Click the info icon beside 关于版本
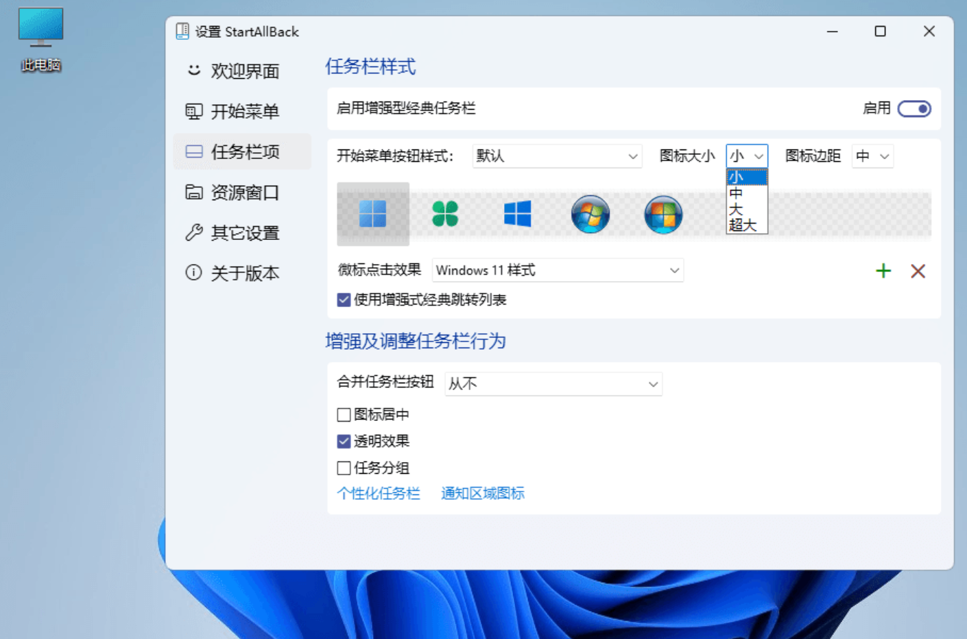 (x=194, y=273)
